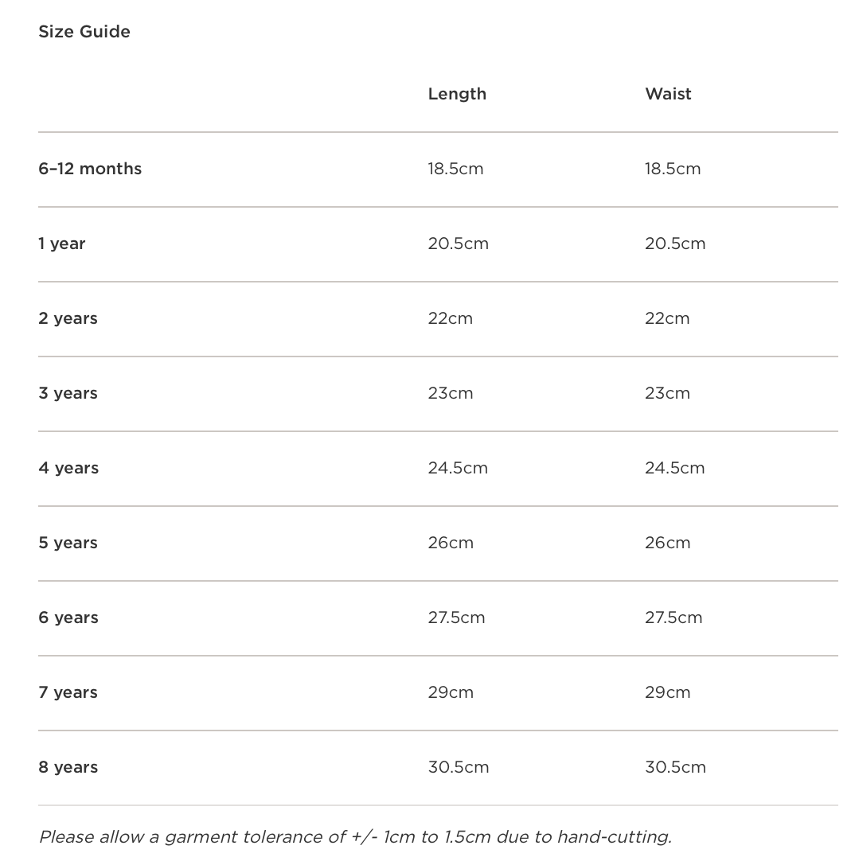855x861 pixels.
Task: Select the 30.5cm Length measurement
Action: [459, 767]
